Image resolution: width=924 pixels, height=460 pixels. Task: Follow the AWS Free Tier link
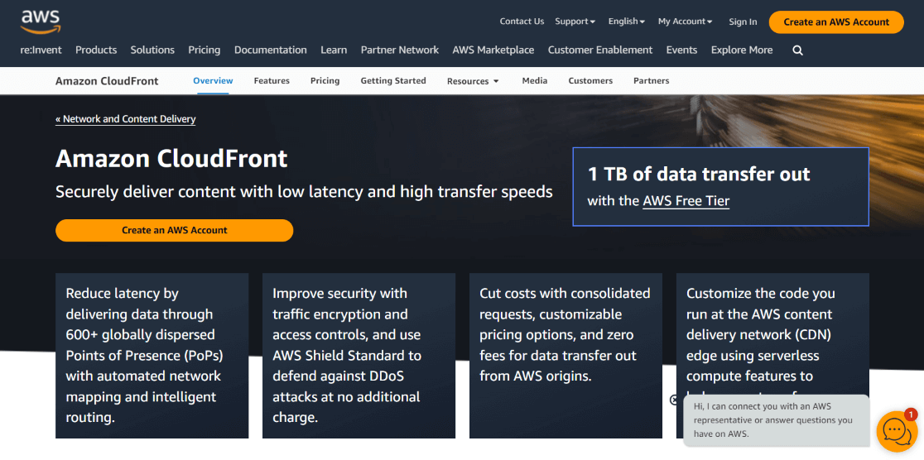[x=686, y=201]
